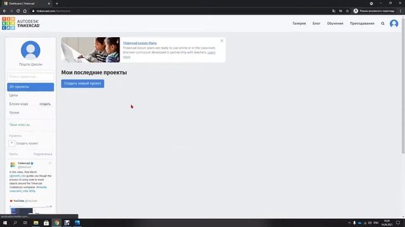Viewport: 405px width, 227px height.
Task: Select the Dashboard | Tinkercad browser tab
Action: coord(27,4)
